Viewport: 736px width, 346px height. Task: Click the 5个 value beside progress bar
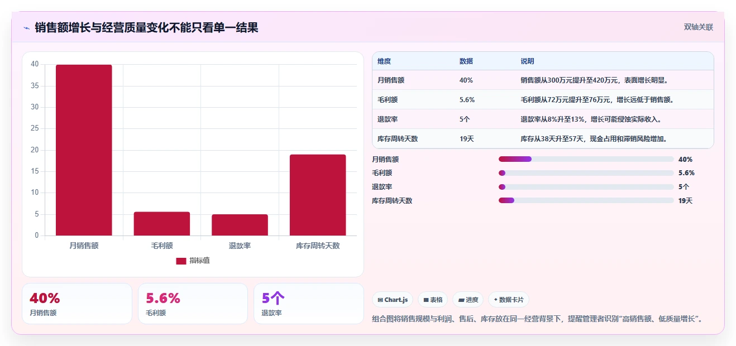(684, 187)
